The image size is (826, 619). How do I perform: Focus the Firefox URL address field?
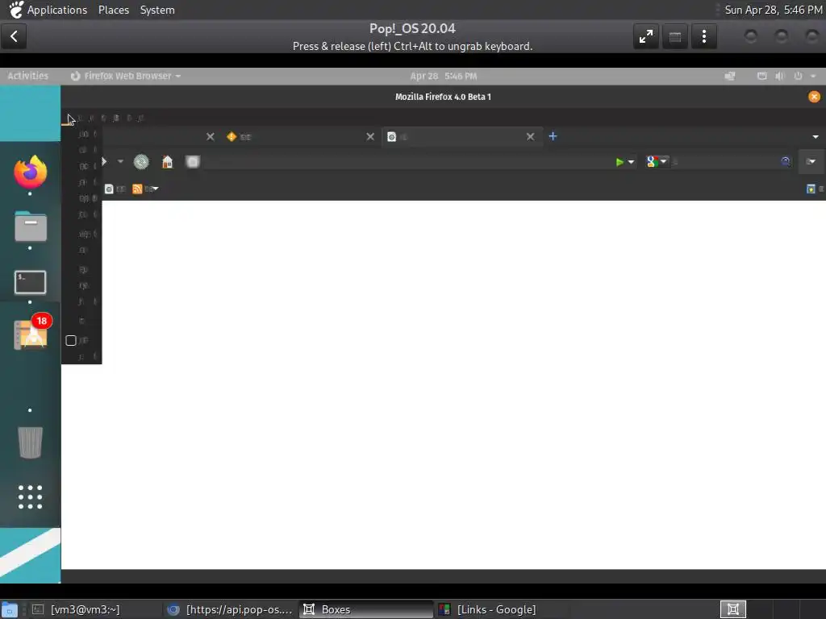[408, 161]
